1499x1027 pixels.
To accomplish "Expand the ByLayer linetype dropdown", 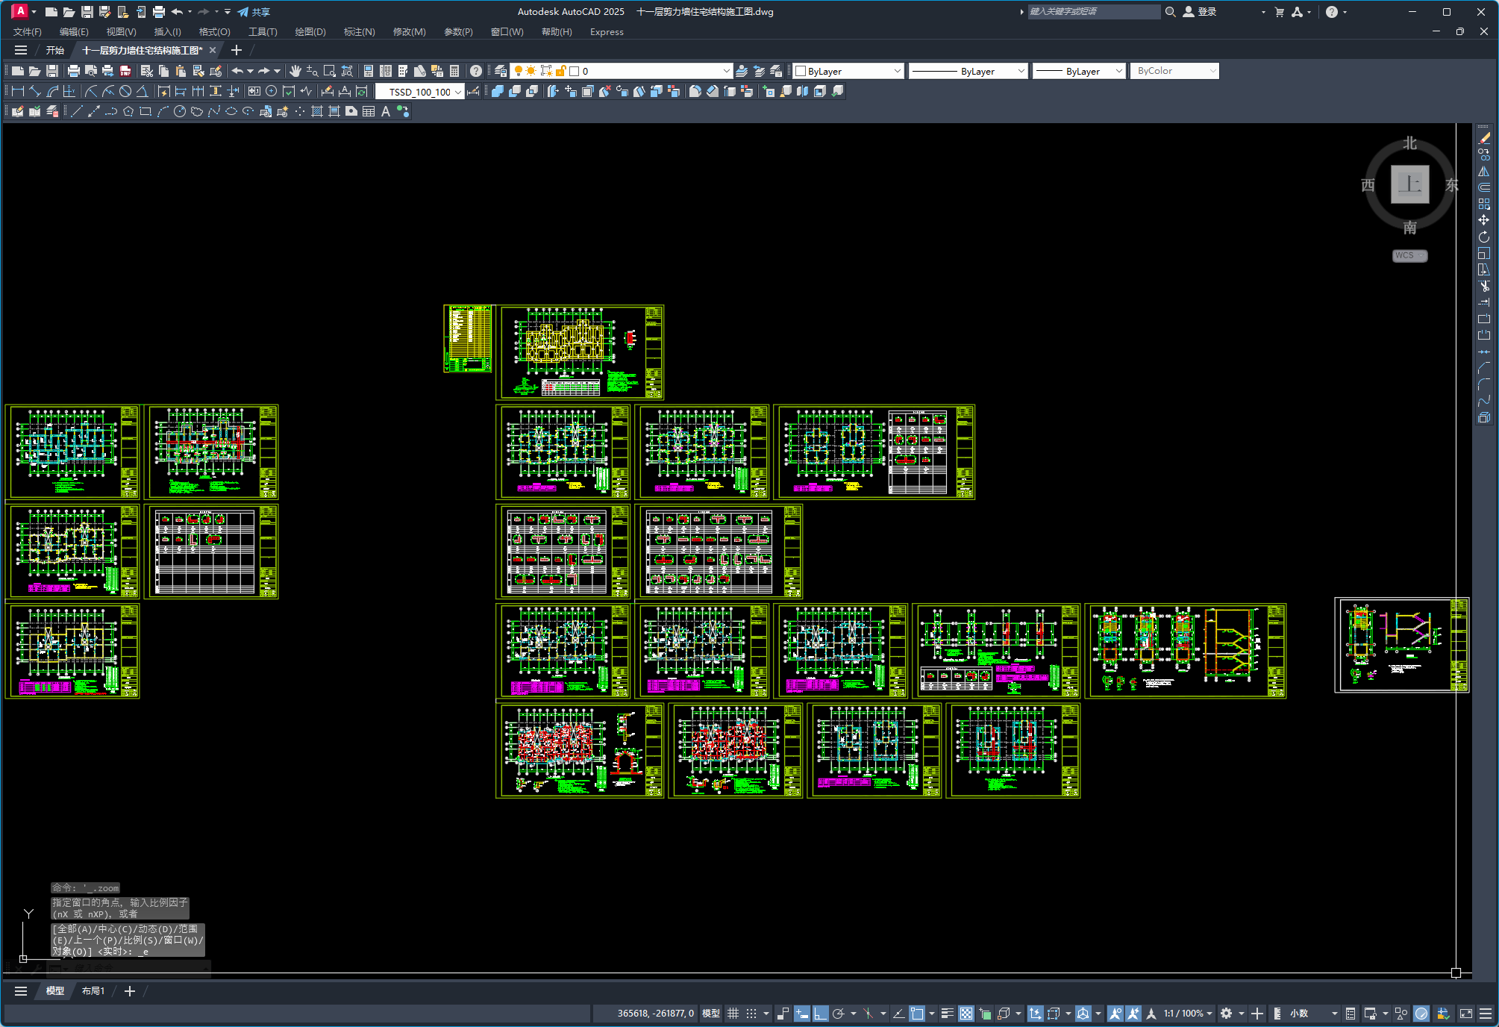I will 1021,71.
